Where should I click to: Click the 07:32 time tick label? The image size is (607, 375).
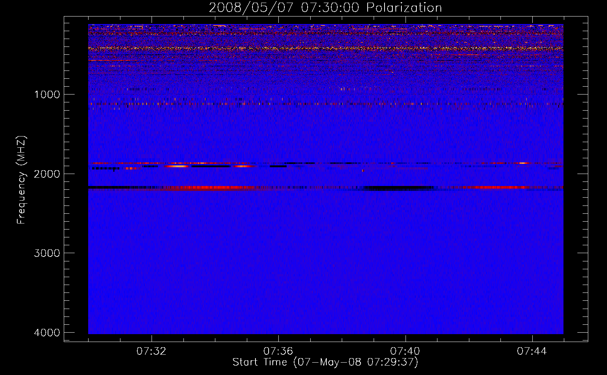click(152, 351)
